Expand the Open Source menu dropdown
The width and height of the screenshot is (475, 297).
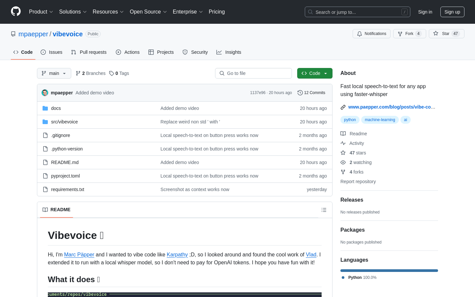pos(148,12)
